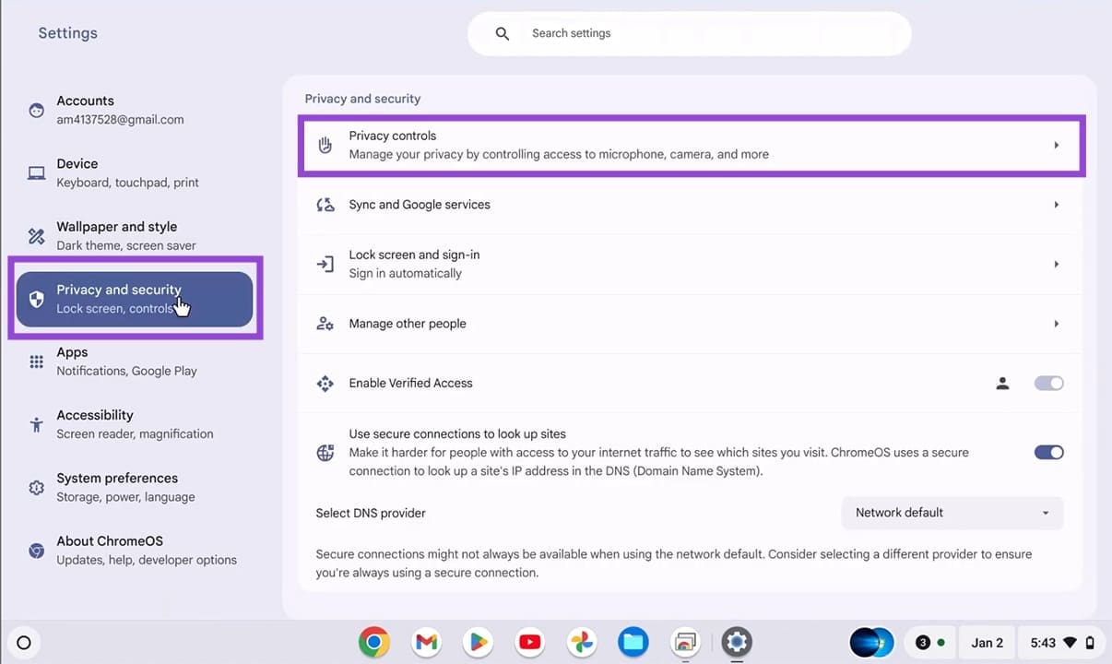The width and height of the screenshot is (1112, 664).
Task: Click the Search settings field
Action: [x=690, y=33]
